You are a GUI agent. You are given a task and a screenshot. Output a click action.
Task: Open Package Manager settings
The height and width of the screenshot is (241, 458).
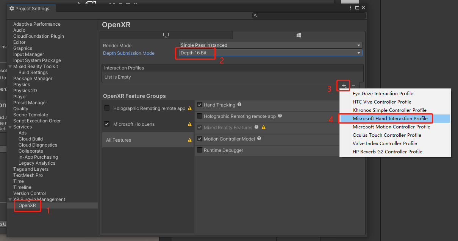(x=33, y=79)
